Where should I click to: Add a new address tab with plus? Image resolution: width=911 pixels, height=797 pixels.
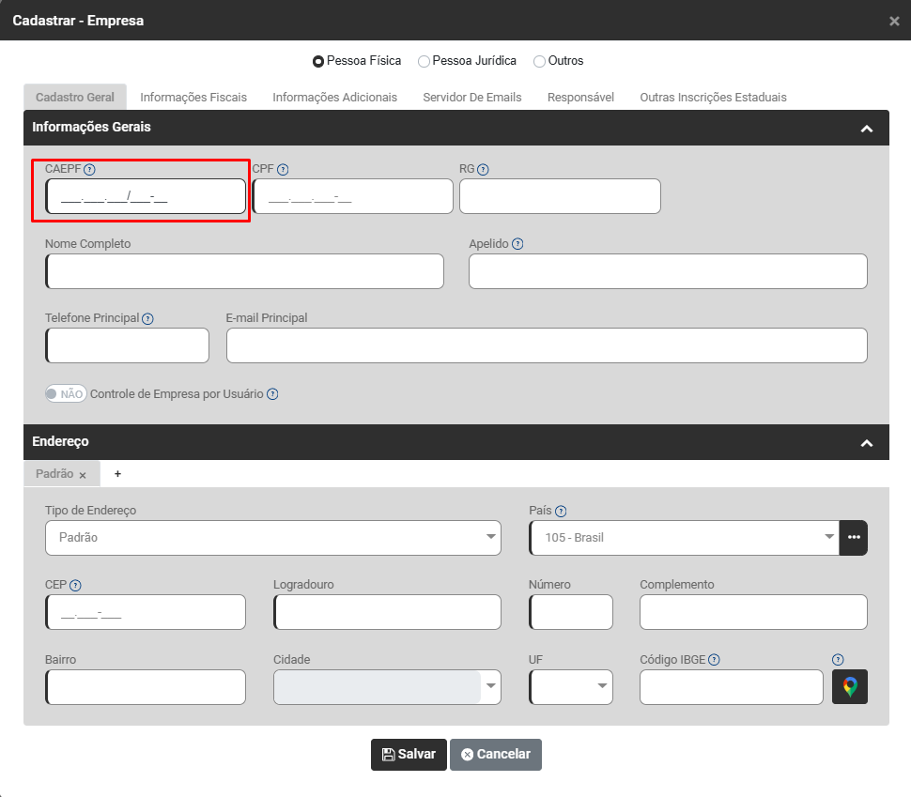click(117, 474)
